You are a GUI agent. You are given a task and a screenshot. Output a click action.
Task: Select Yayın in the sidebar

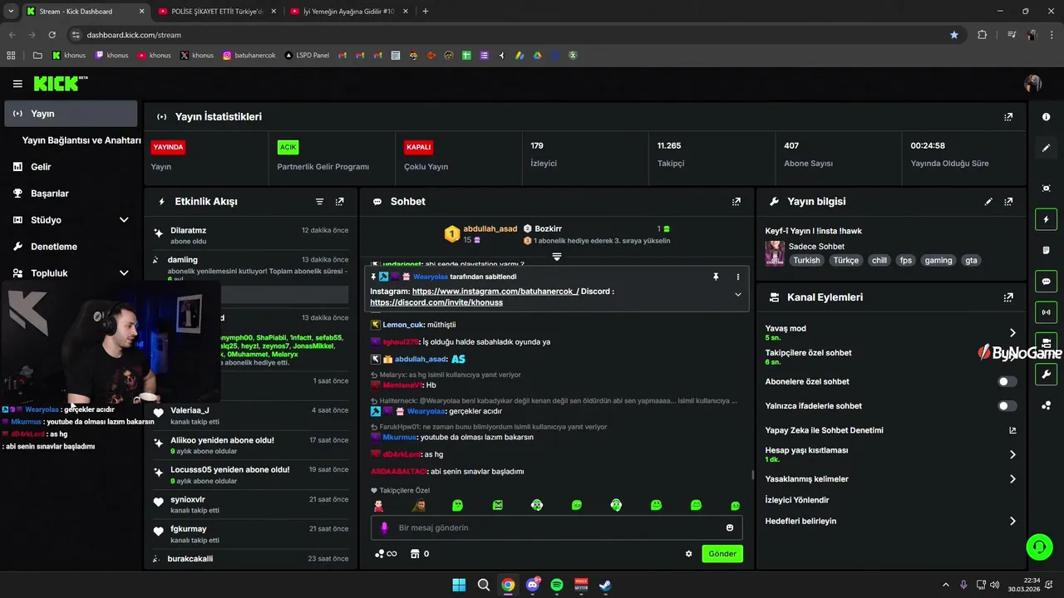71,114
